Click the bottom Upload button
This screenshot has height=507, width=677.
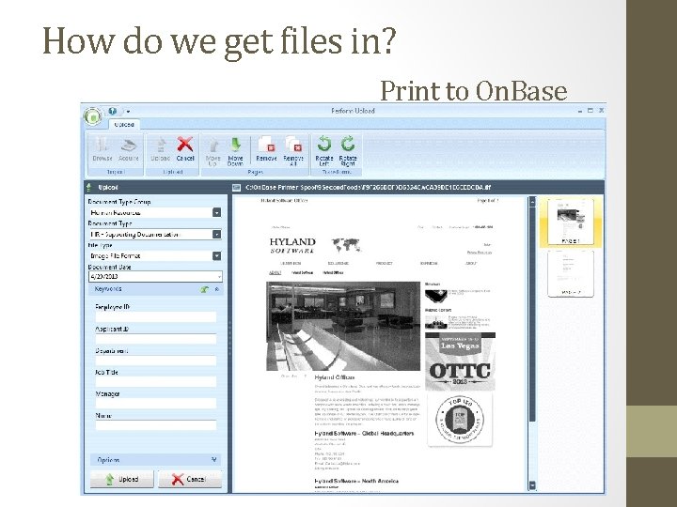(x=121, y=479)
